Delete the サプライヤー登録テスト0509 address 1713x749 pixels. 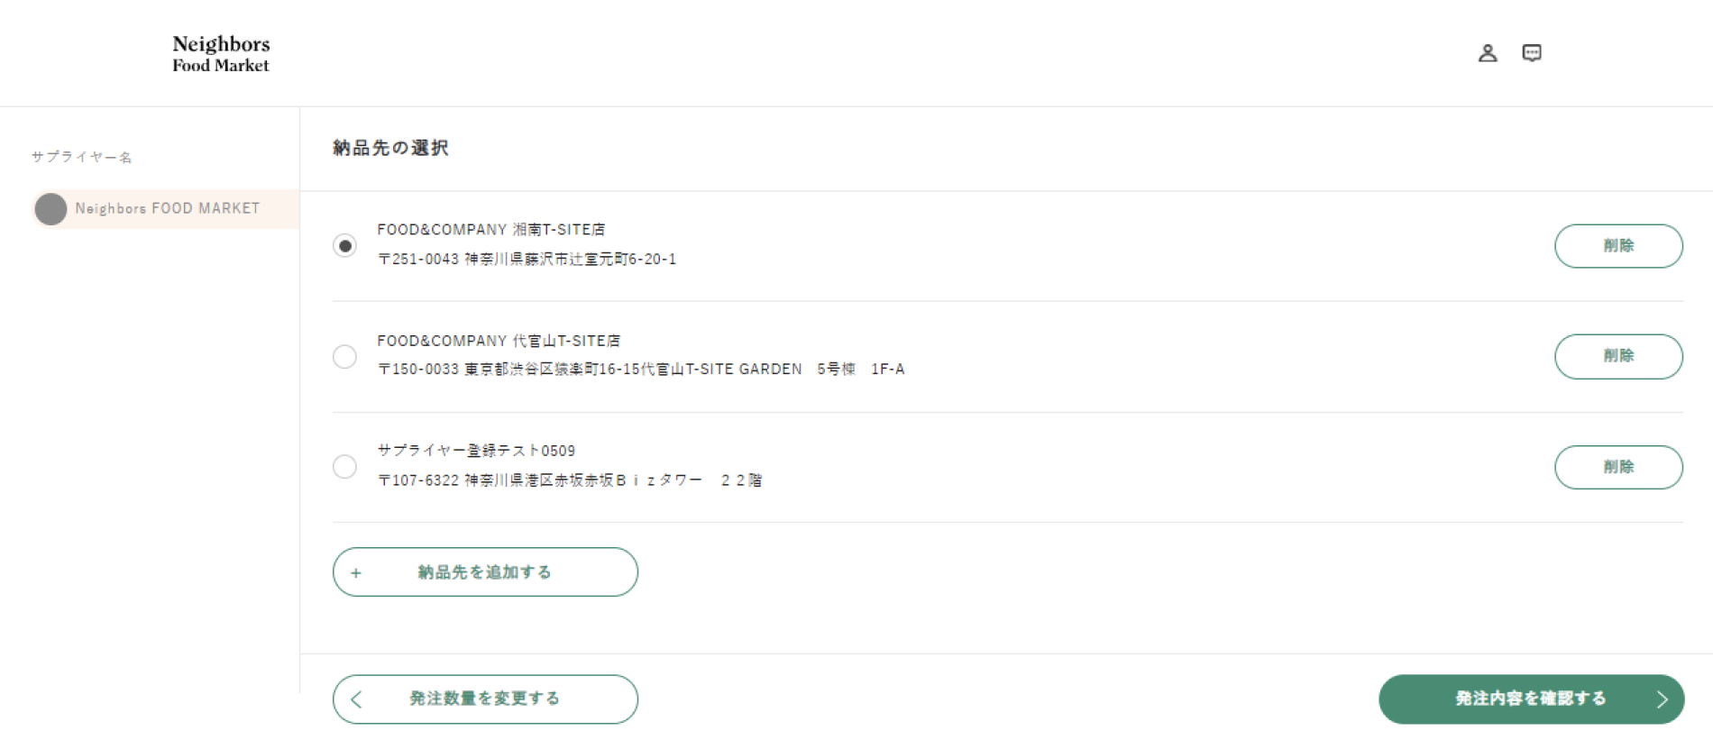[1618, 467]
